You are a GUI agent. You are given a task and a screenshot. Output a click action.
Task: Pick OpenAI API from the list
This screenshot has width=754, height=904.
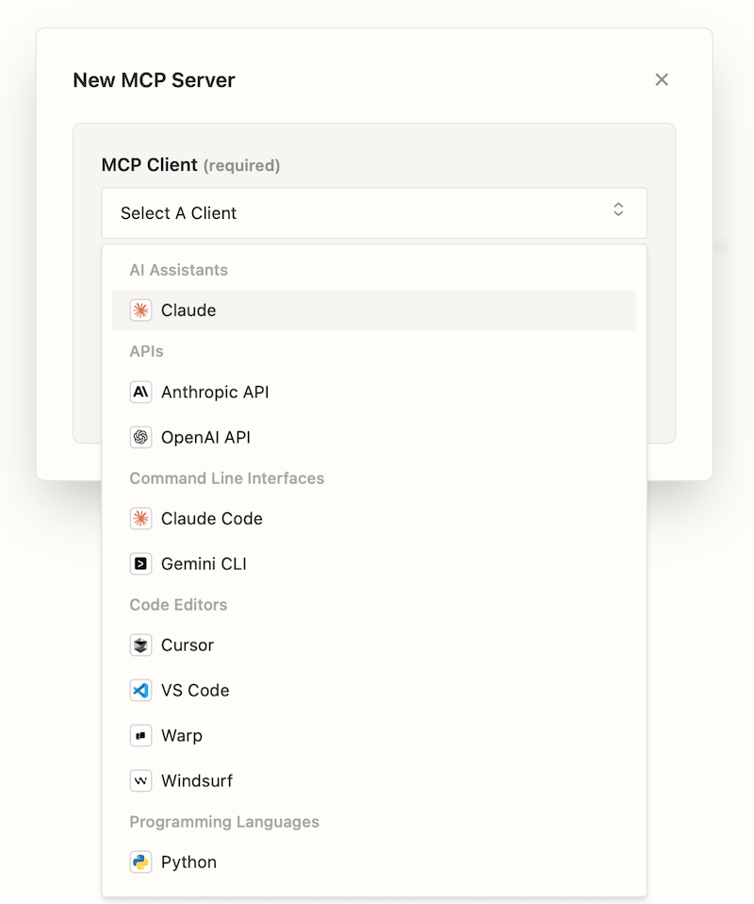click(x=205, y=437)
